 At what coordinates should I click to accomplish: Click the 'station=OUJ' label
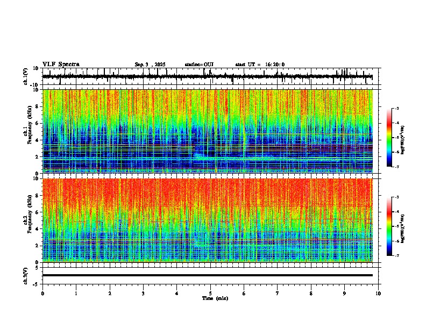[199, 65]
